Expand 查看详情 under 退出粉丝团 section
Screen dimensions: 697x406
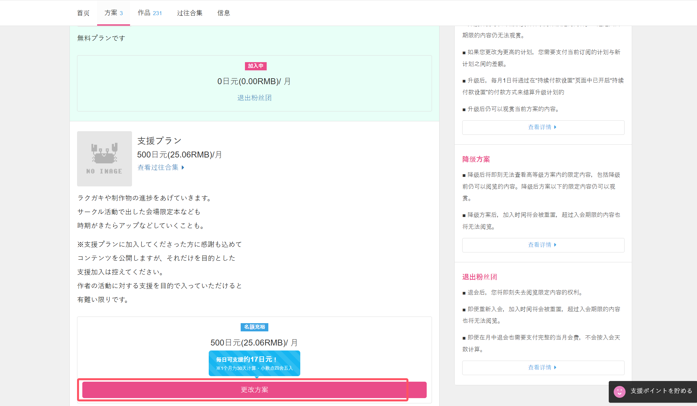pyautogui.click(x=543, y=368)
